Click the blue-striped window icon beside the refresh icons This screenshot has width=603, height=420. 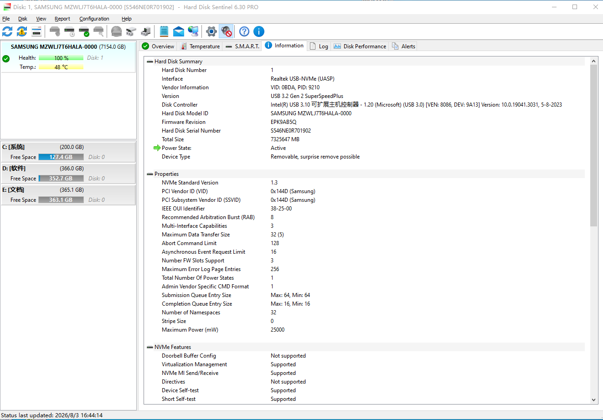[x=36, y=31]
